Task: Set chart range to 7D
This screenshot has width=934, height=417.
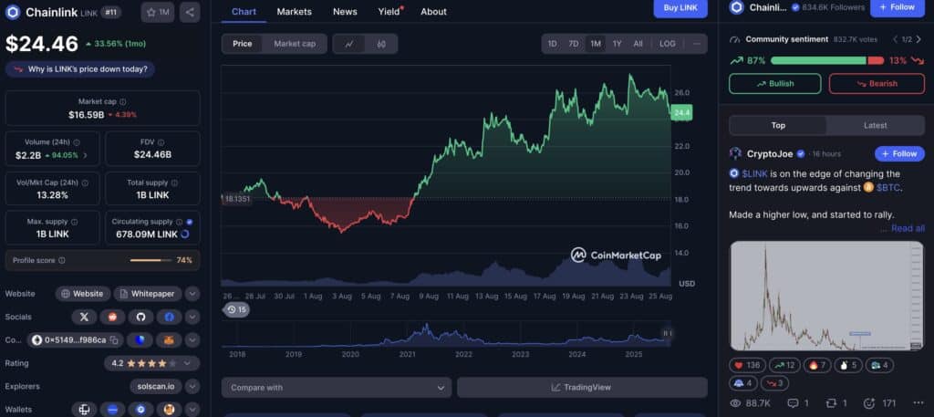Action: click(x=573, y=44)
